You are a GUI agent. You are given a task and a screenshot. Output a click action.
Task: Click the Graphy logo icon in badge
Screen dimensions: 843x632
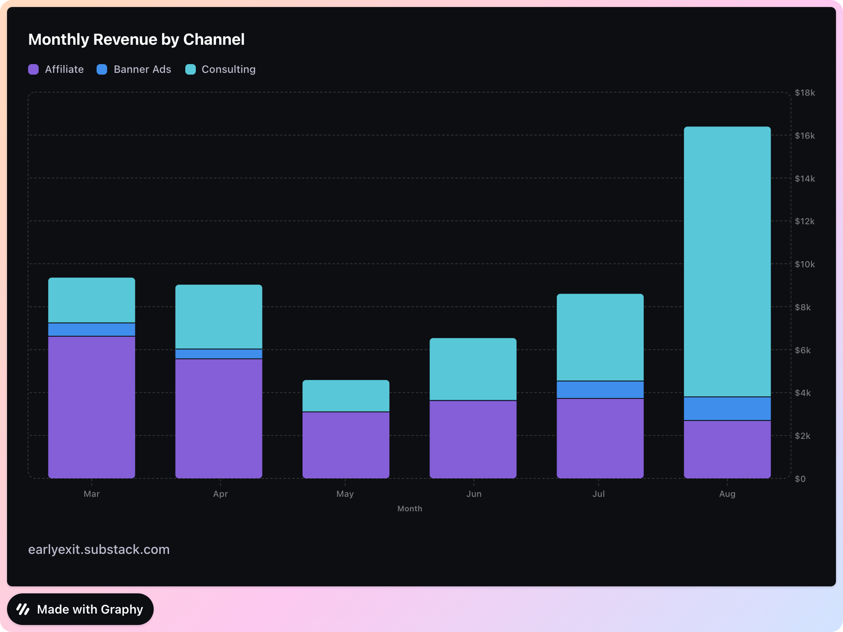23,609
